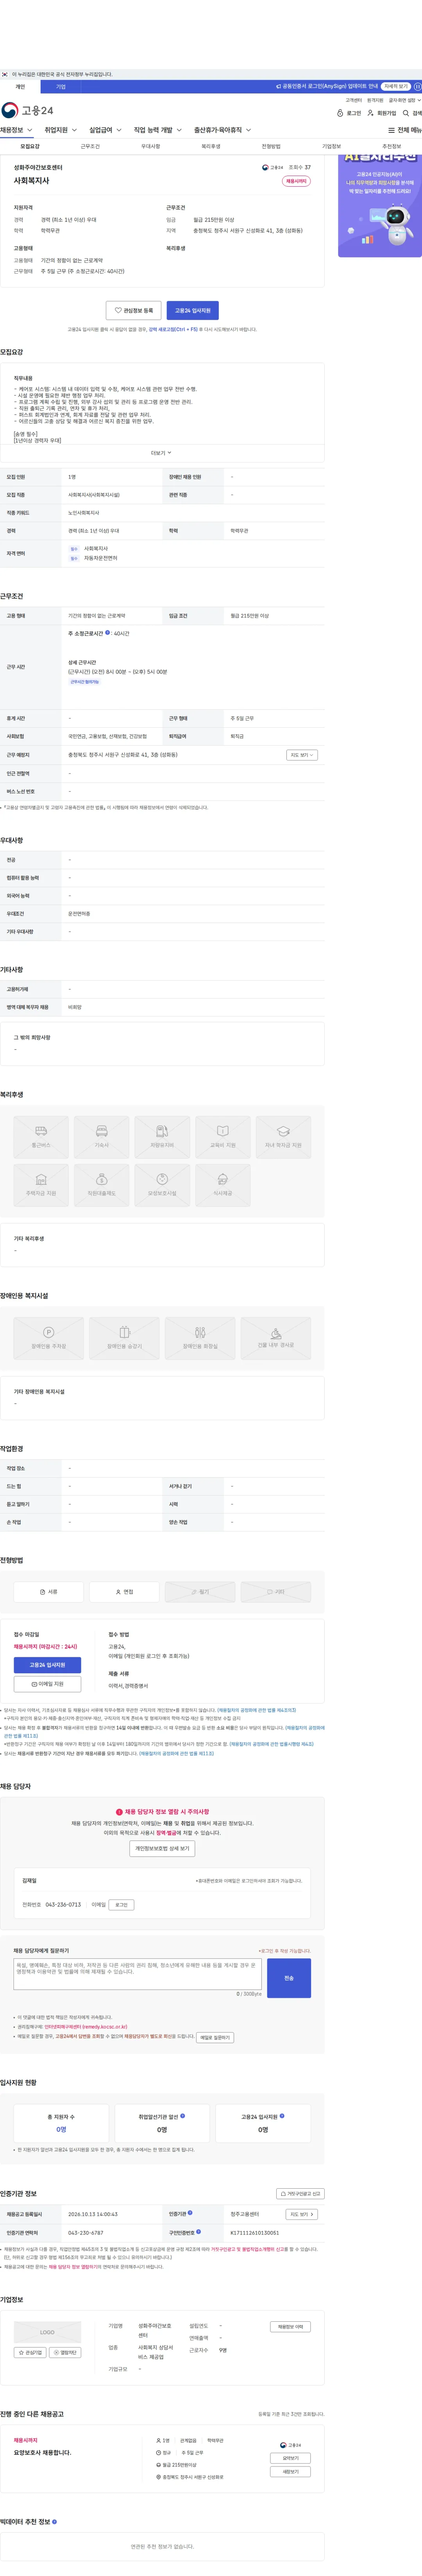Click the 개인 tab in the top blue bar
The image size is (422, 2576).
(x=20, y=87)
